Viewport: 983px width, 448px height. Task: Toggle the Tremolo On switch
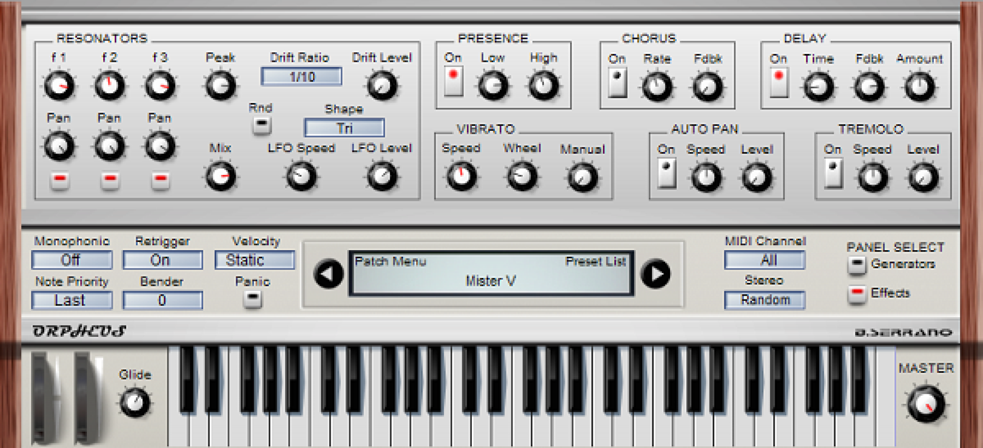[833, 172]
